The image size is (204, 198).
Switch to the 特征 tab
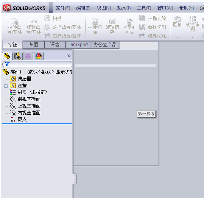pyautogui.click(x=12, y=45)
